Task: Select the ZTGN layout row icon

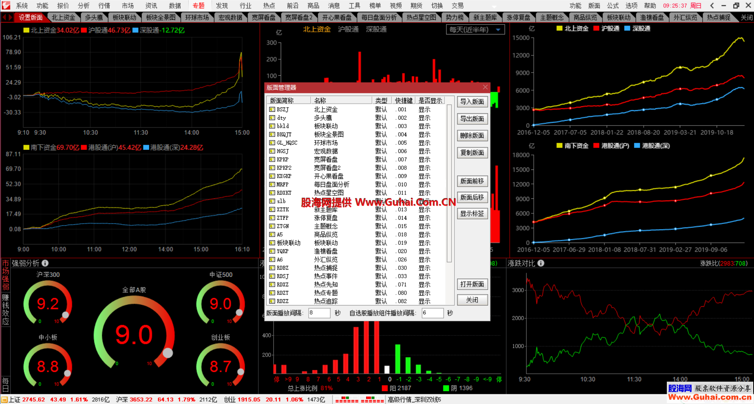Action: [272, 226]
